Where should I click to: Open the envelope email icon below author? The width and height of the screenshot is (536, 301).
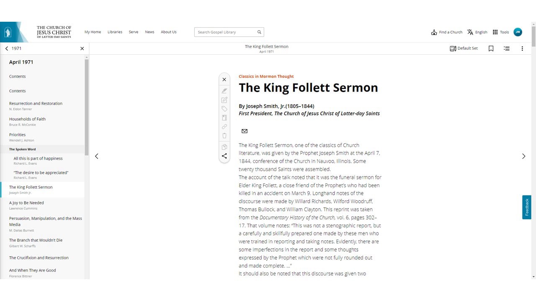tap(245, 131)
